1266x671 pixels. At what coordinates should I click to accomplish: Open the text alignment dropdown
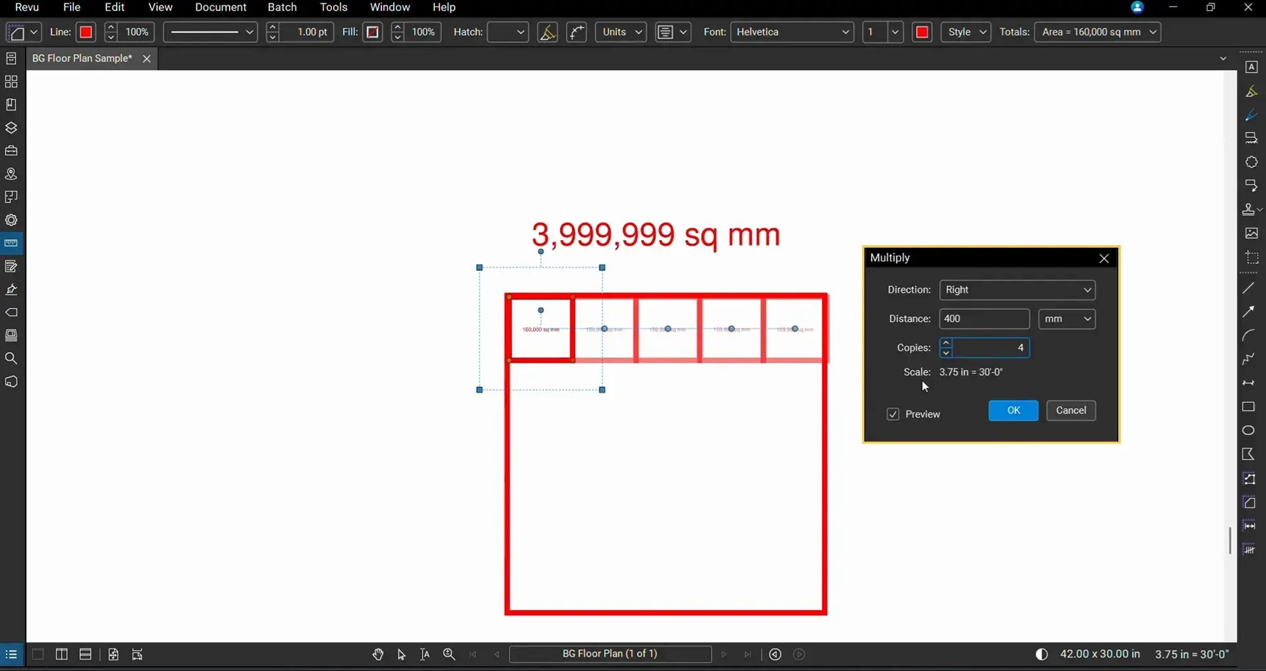pyautogui.click(x=673, y=32)
